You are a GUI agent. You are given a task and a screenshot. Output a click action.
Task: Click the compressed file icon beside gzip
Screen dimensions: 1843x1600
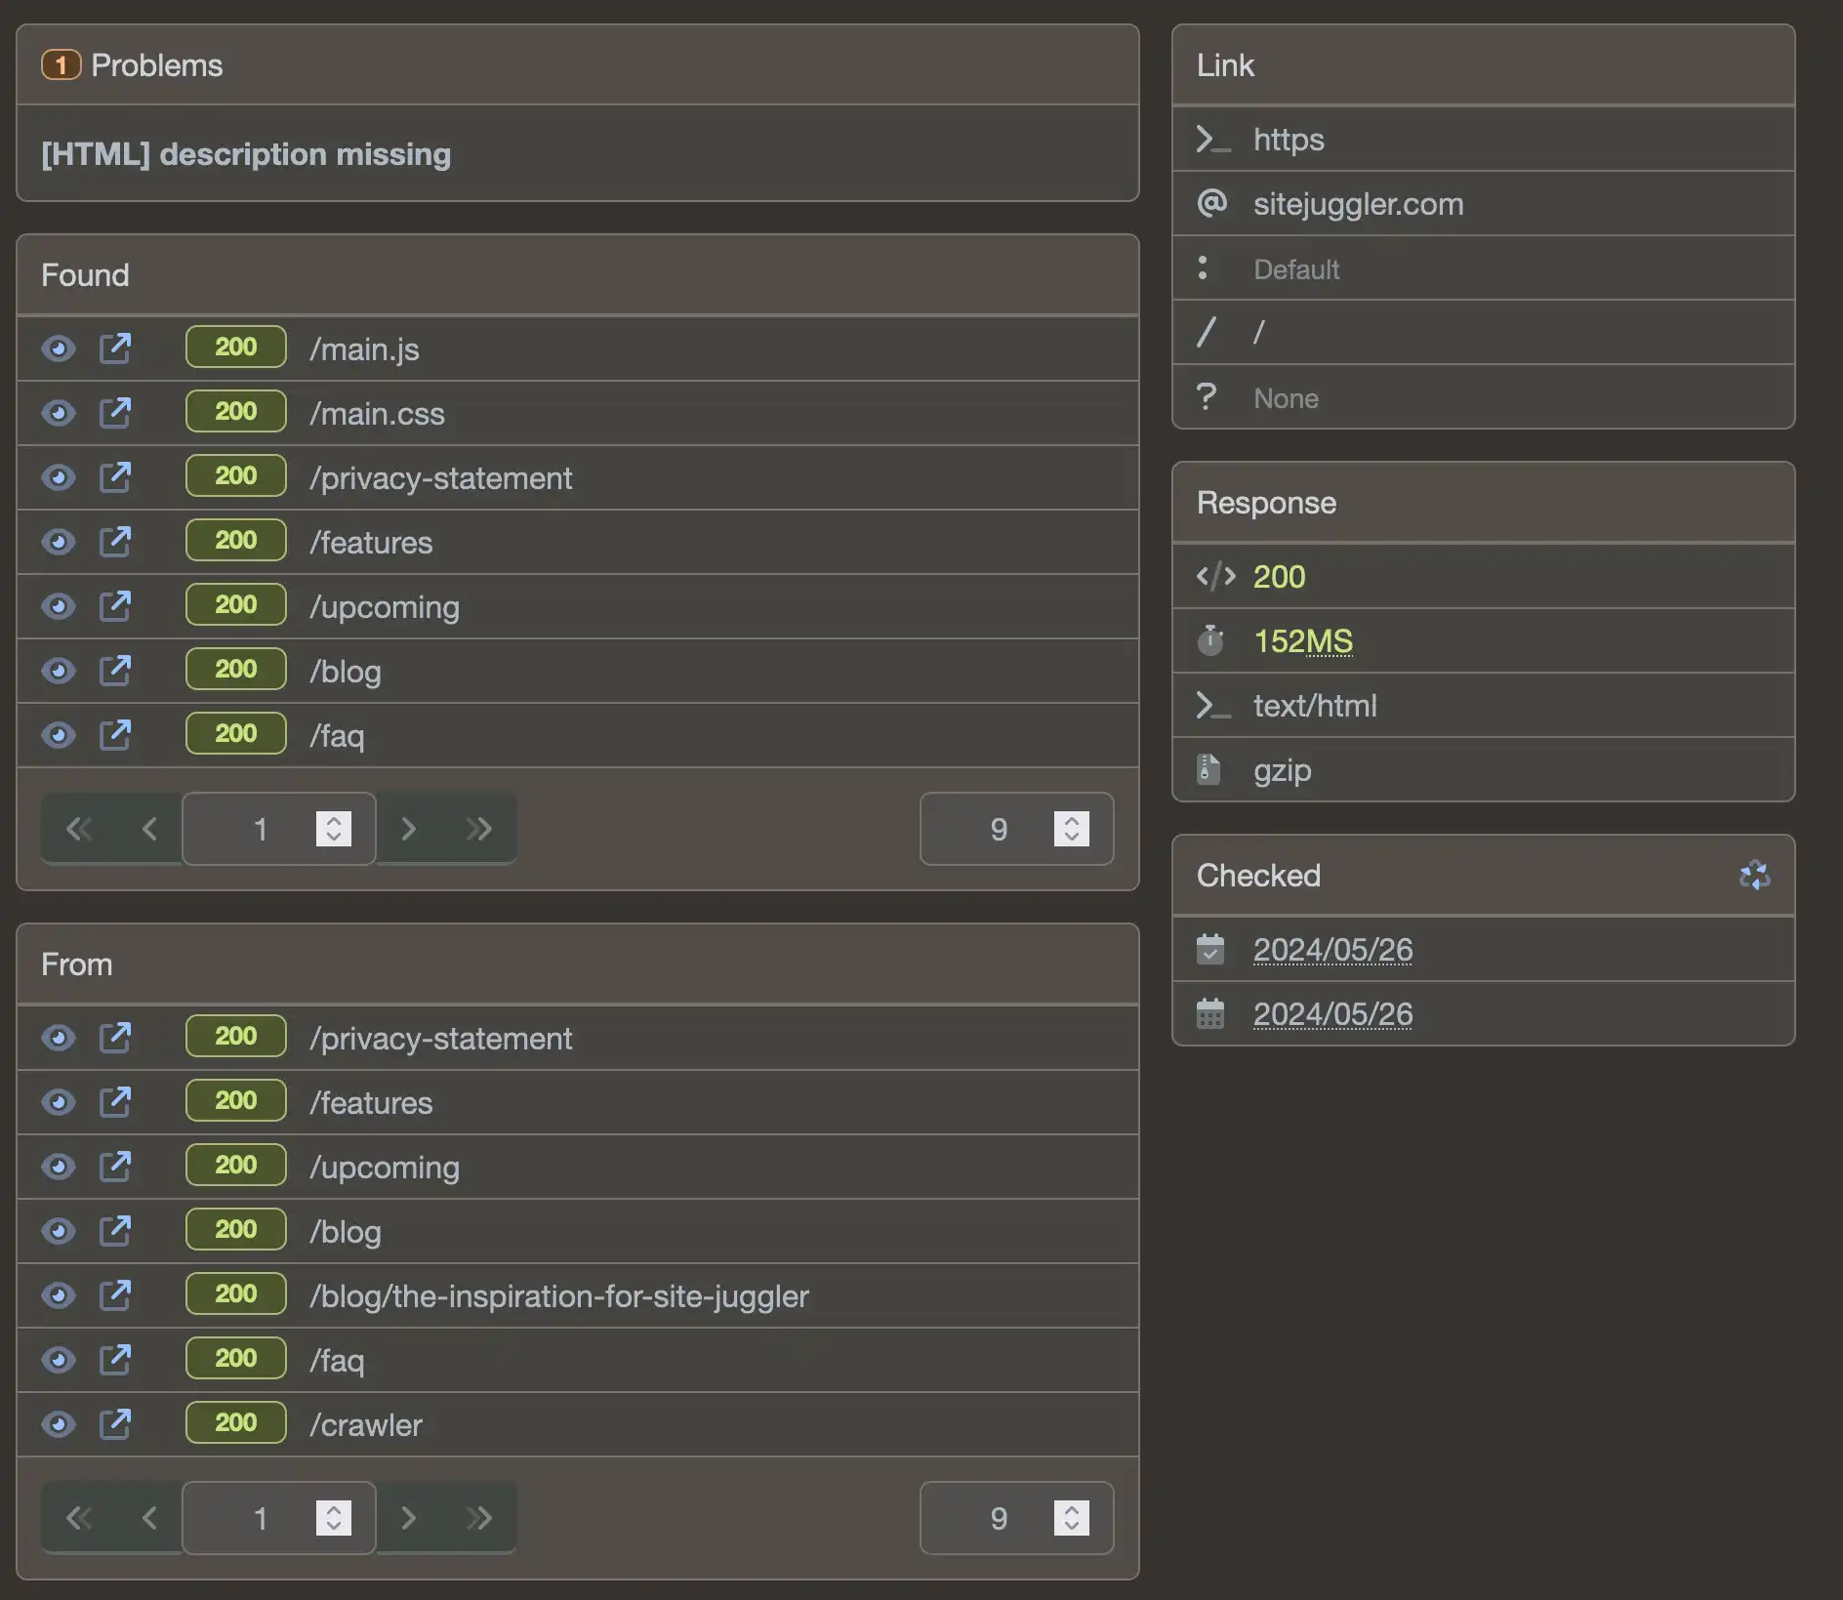(x=1208, y=769)
